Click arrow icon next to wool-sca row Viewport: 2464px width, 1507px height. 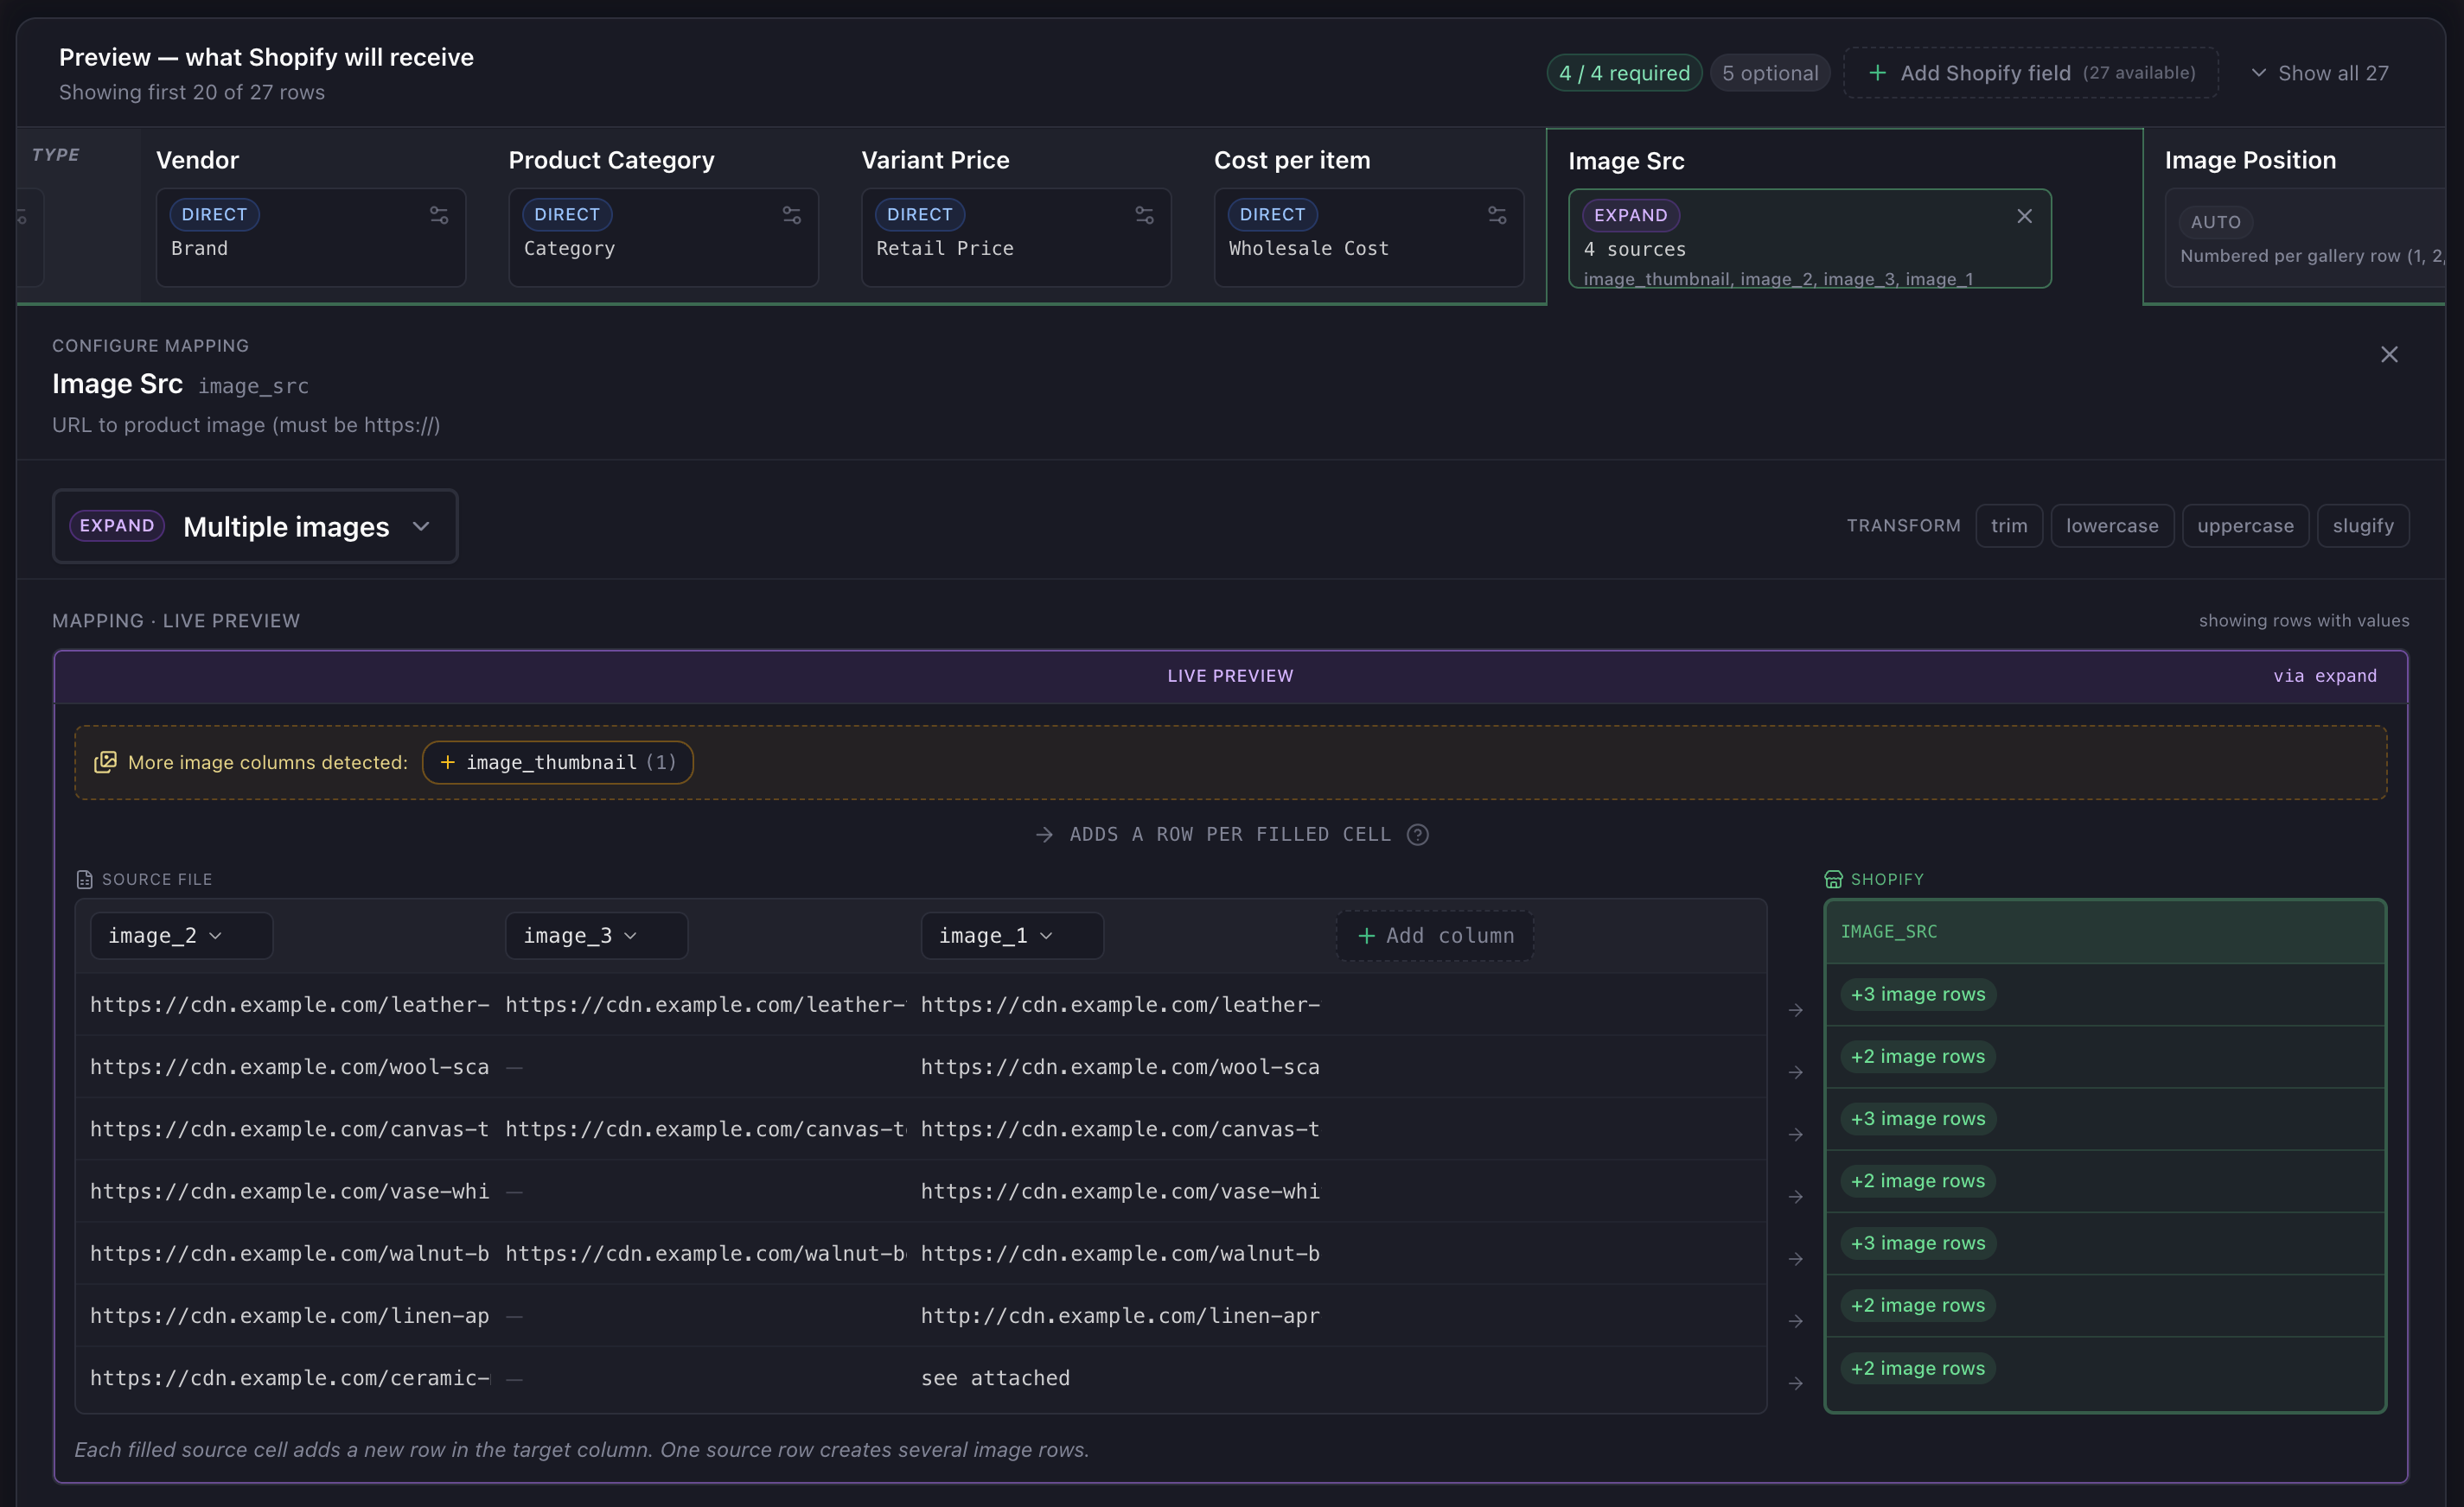(1796, 1072)
